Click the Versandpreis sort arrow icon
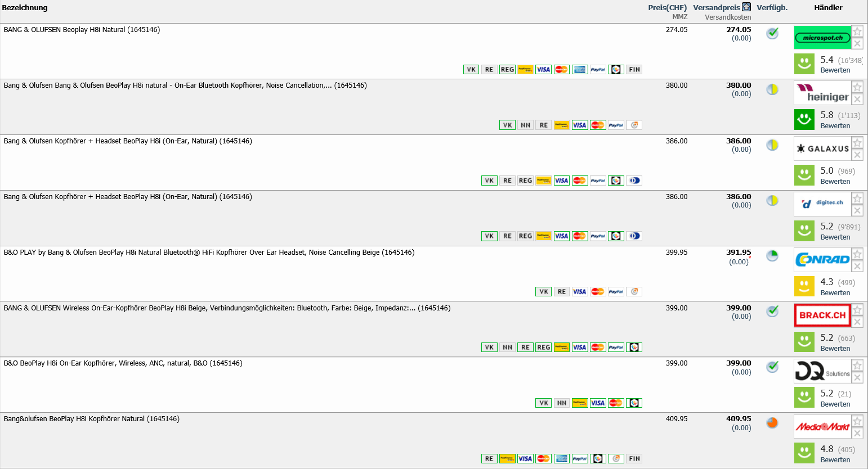Screen dimensions: 868x469 (x=746, y=7)
